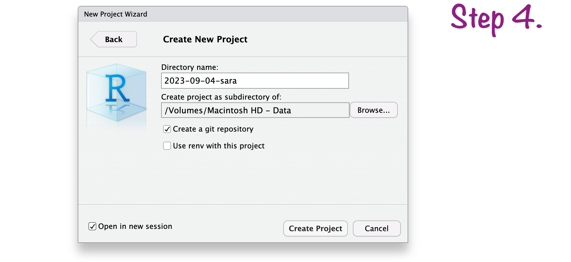
Task: Click the purple handwritten word Step
Action: [x=477, y=18]
